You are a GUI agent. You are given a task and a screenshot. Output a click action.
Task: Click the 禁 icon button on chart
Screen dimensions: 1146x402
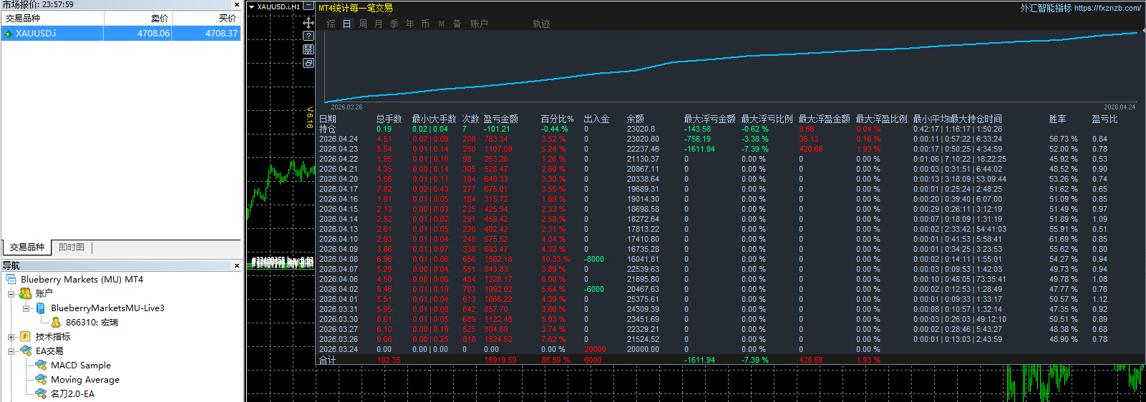(x=309, y=49)
